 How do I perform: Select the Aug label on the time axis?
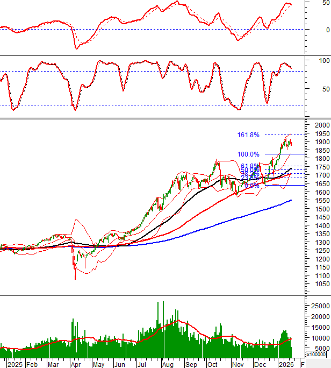click(x=167, y=364)
